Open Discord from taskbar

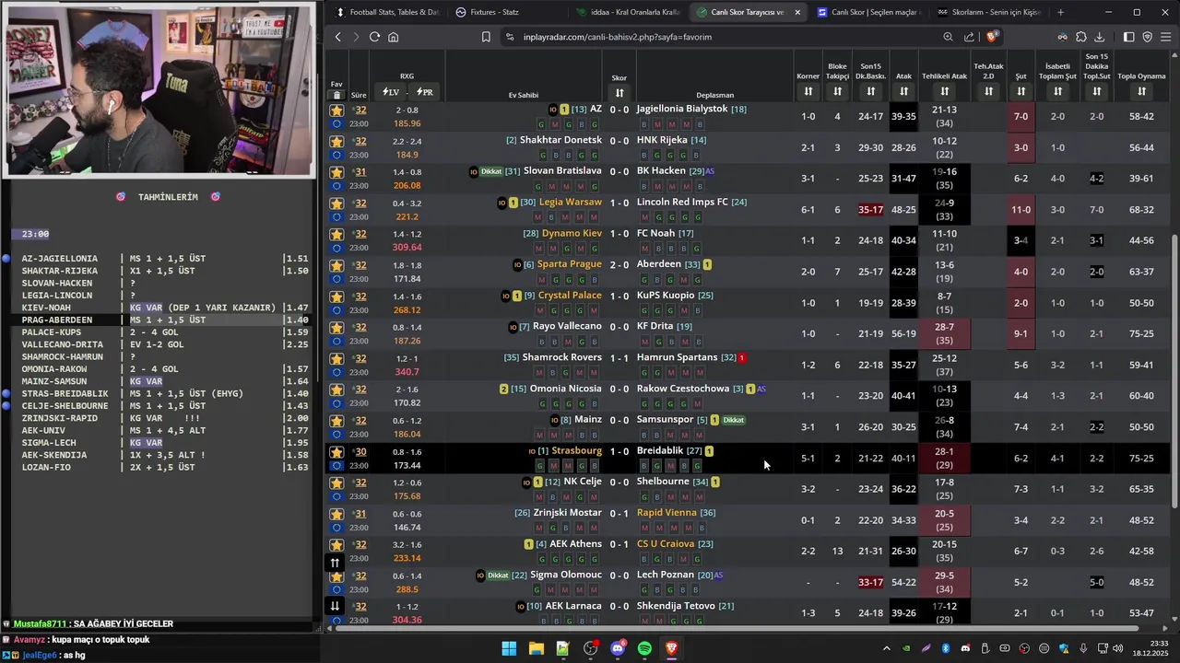click(x=618, y=648)
